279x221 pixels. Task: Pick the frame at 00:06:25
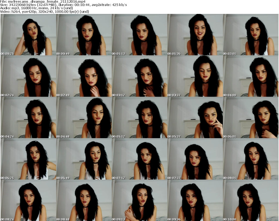pyautogui.click(x=28, y=159)
